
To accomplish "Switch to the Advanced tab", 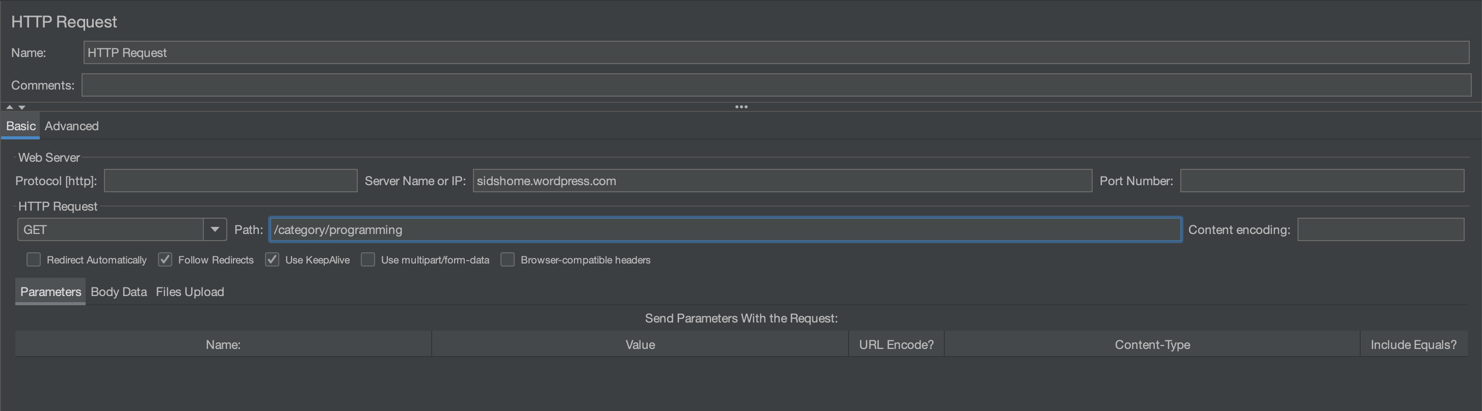I will tap(71, 126).
